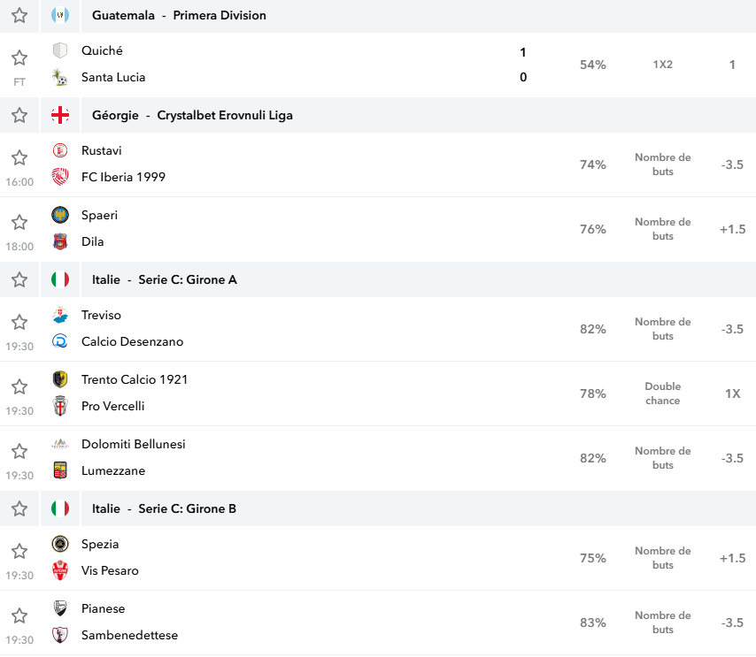The height and width of the screenshot is (657, 756).
Task: Click the 83% prediction for Pianese match
Action: coord(592,623)
